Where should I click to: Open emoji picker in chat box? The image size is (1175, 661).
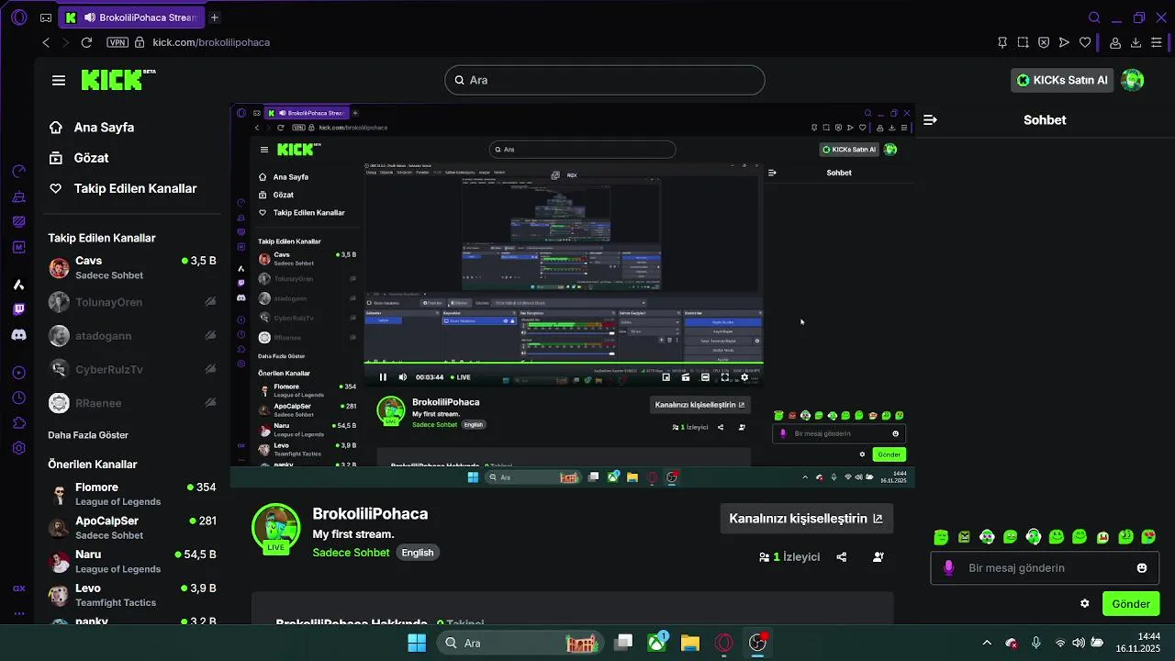tap(1142, 568)
